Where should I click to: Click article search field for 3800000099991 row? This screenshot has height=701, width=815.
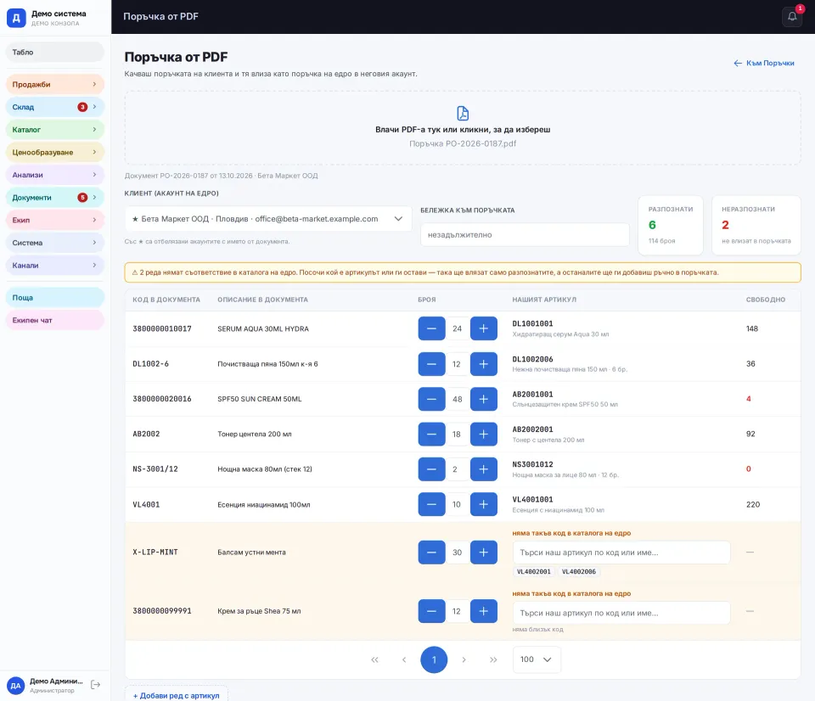click(x=621, y=613)
